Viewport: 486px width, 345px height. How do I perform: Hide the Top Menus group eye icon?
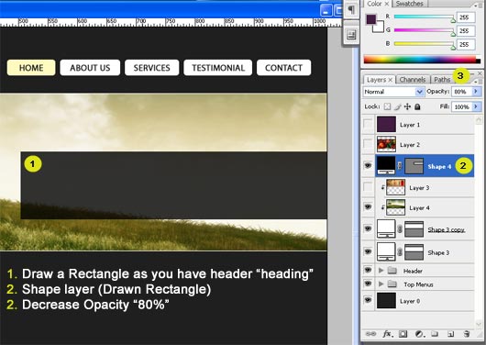[368, 284]
